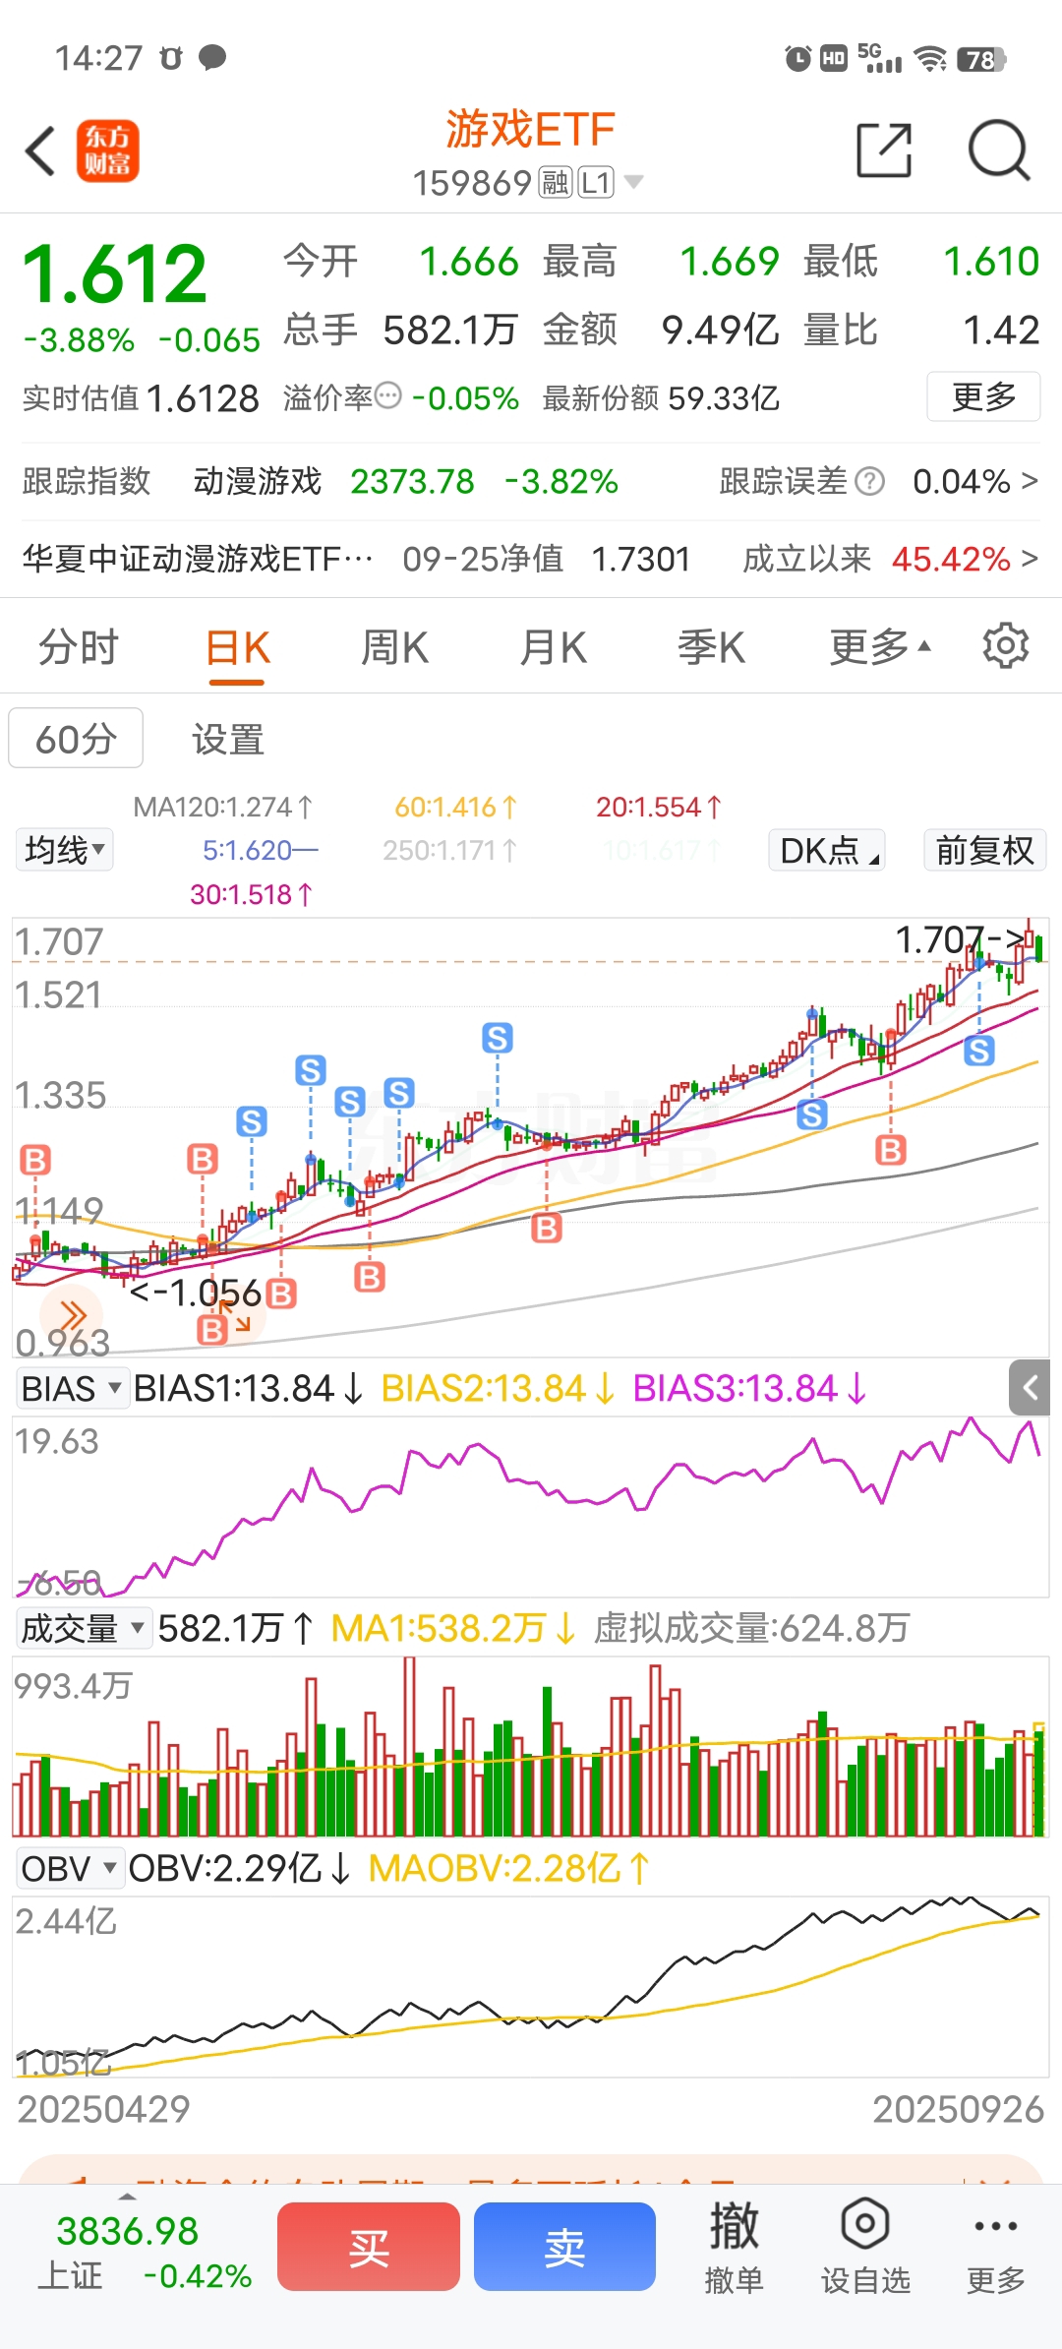Go back with the left arrow
Viewport: 1062px width, 2349px height.
(x=41, y=151)
